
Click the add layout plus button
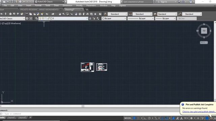[x=30, y=117]
